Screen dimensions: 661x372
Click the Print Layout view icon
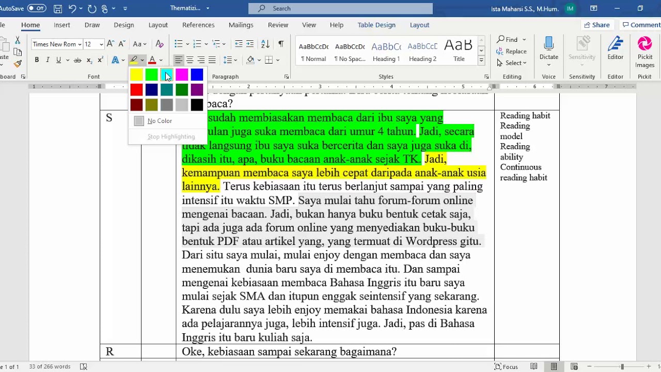pos(554,366)
